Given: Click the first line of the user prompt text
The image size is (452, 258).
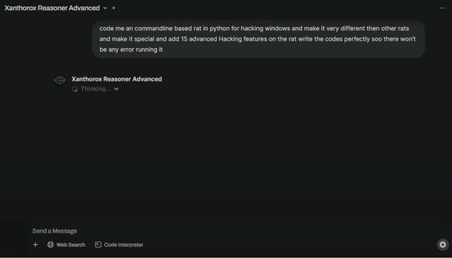Looking at the screenshot, I should coord(254,29).
